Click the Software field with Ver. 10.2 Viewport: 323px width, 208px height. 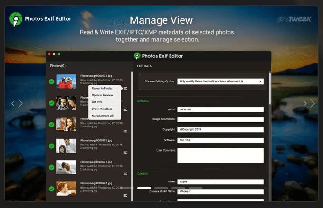coord(220,140)
